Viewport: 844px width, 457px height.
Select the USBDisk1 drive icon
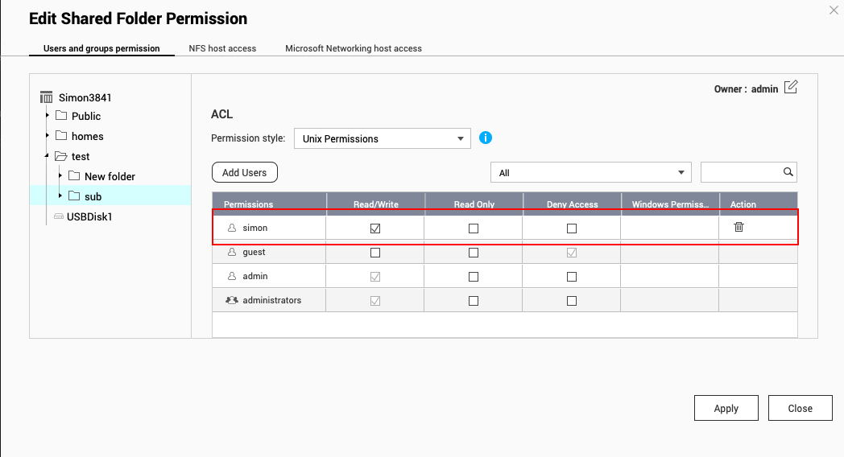click(x=58, y=216)
